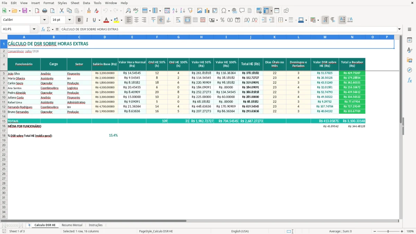This screenshot has height=234, width=416.
Task: Open the Background Color palette dropdown arrow
Action: tap(121, 20)
